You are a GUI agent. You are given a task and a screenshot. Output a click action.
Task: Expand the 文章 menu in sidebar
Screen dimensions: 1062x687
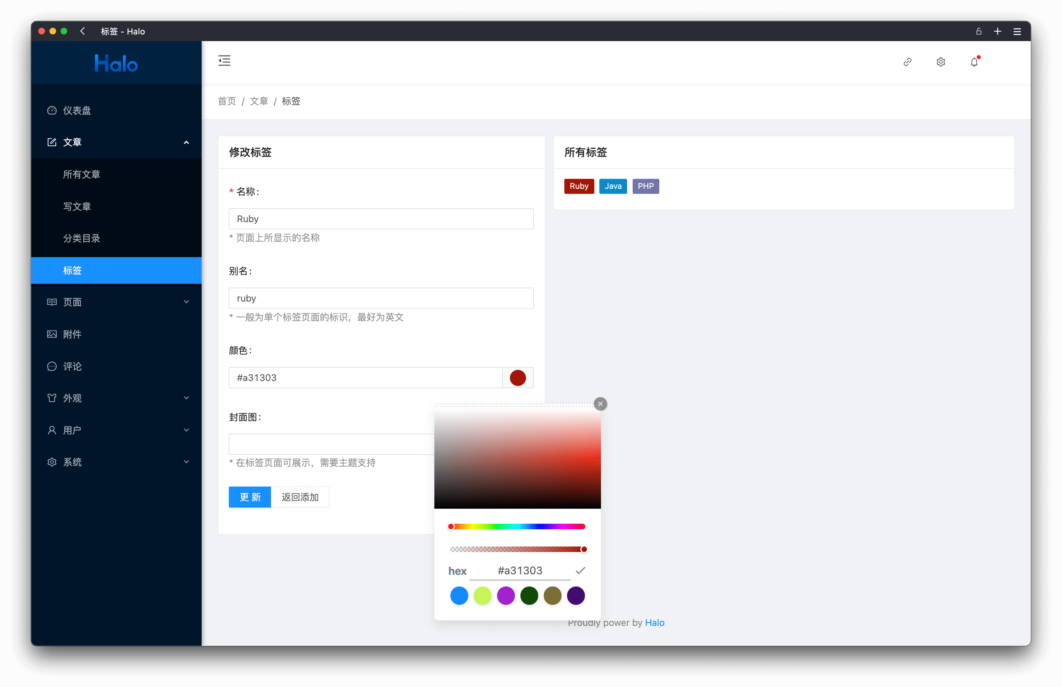pyautogui.click(x=116, y=142)
